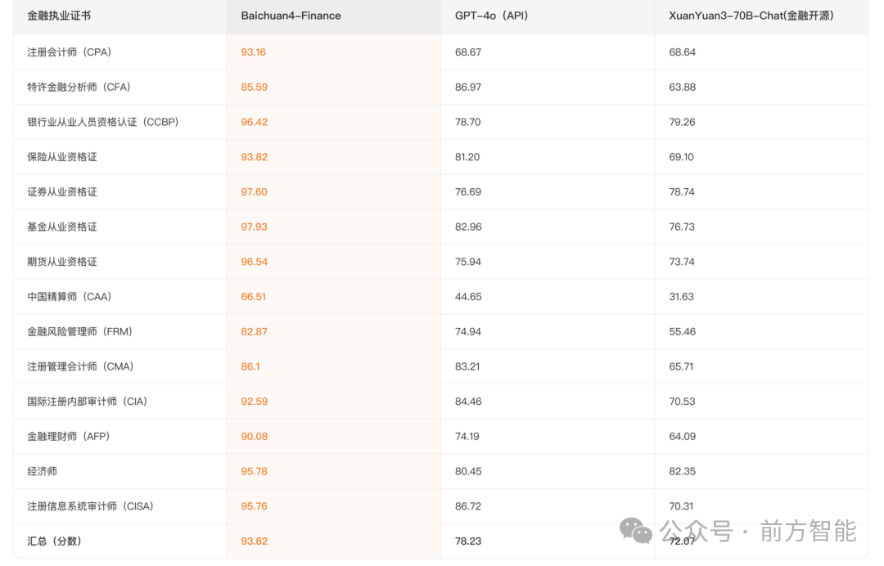
Task: Click the row label '期货从业资格证'
Action: pos(62,261)
